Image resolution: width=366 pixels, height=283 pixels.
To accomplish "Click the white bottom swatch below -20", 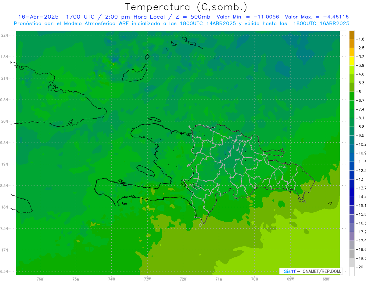I will (x=352, y=271).
